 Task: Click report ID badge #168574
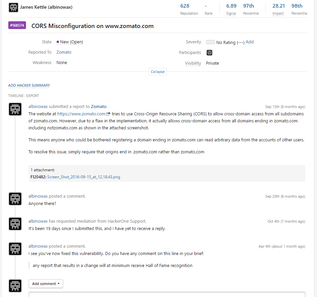[17, 25]
